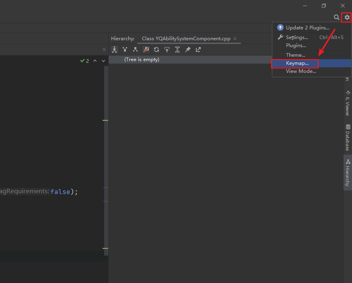
Task: Click the autoscroll to source icon
Action: tap(167, 50)
